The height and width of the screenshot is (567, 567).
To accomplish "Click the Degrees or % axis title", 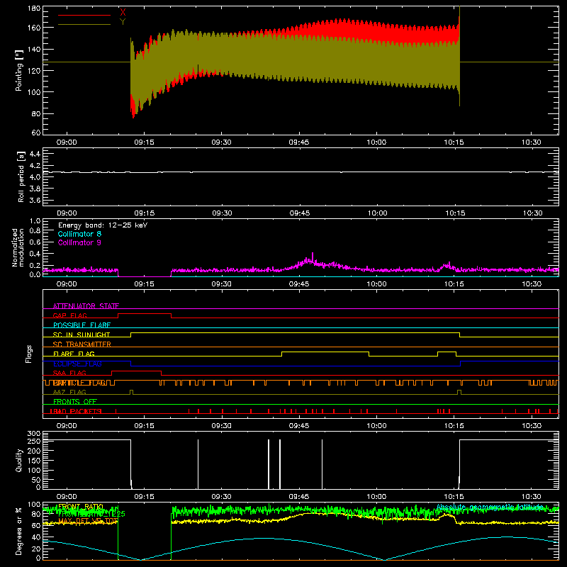I will click(19, 531).
